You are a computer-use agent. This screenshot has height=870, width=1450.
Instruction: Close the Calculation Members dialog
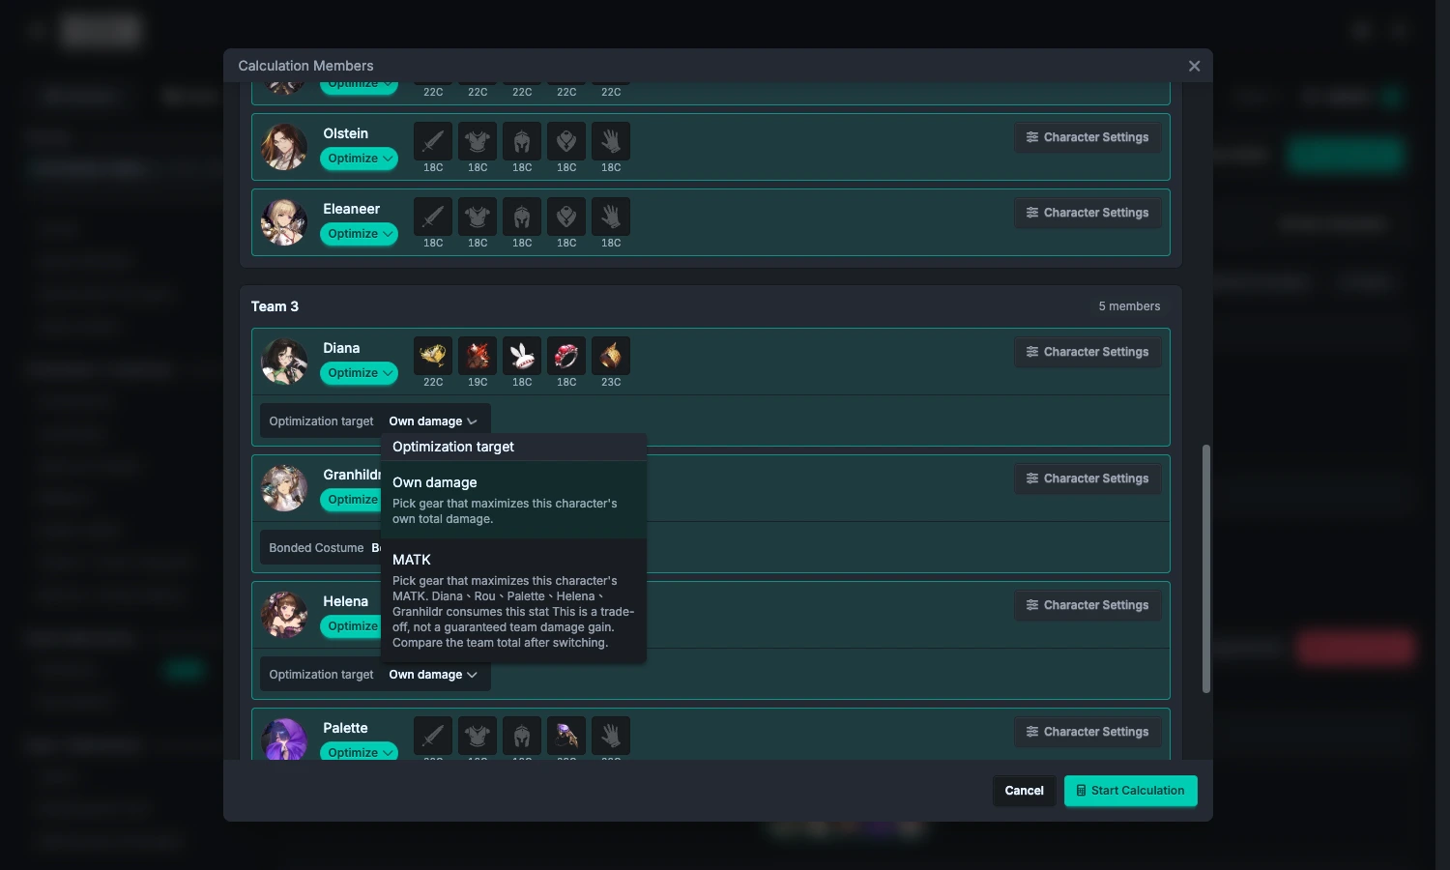coord(1195,66)
